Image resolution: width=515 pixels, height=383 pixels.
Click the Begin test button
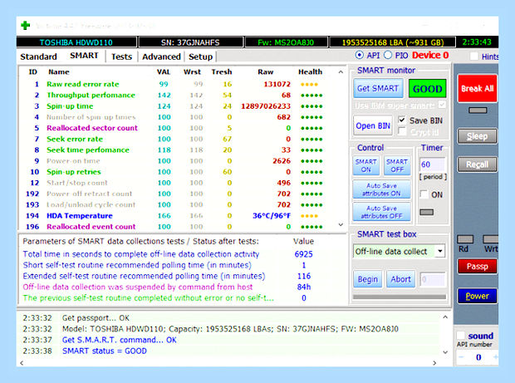(367, 279)
